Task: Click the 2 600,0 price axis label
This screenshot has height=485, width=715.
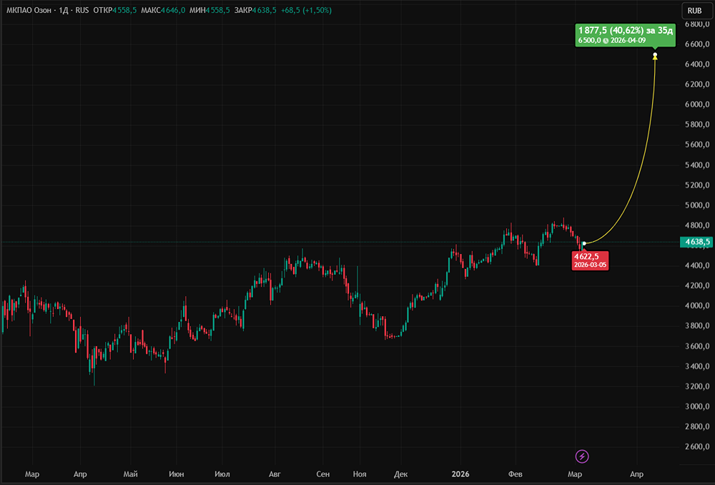Action: point(697,446)
